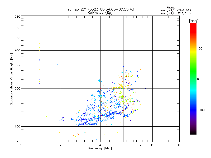Click the x-axis tick label '1'
The width and height of the screenshot is (211, 158).
click(x=21, y=145)
